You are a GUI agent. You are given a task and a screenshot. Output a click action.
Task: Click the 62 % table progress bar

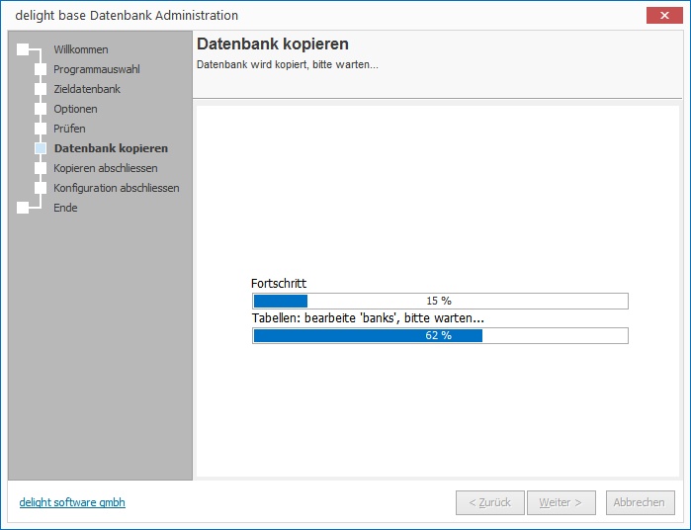(440, 335)
